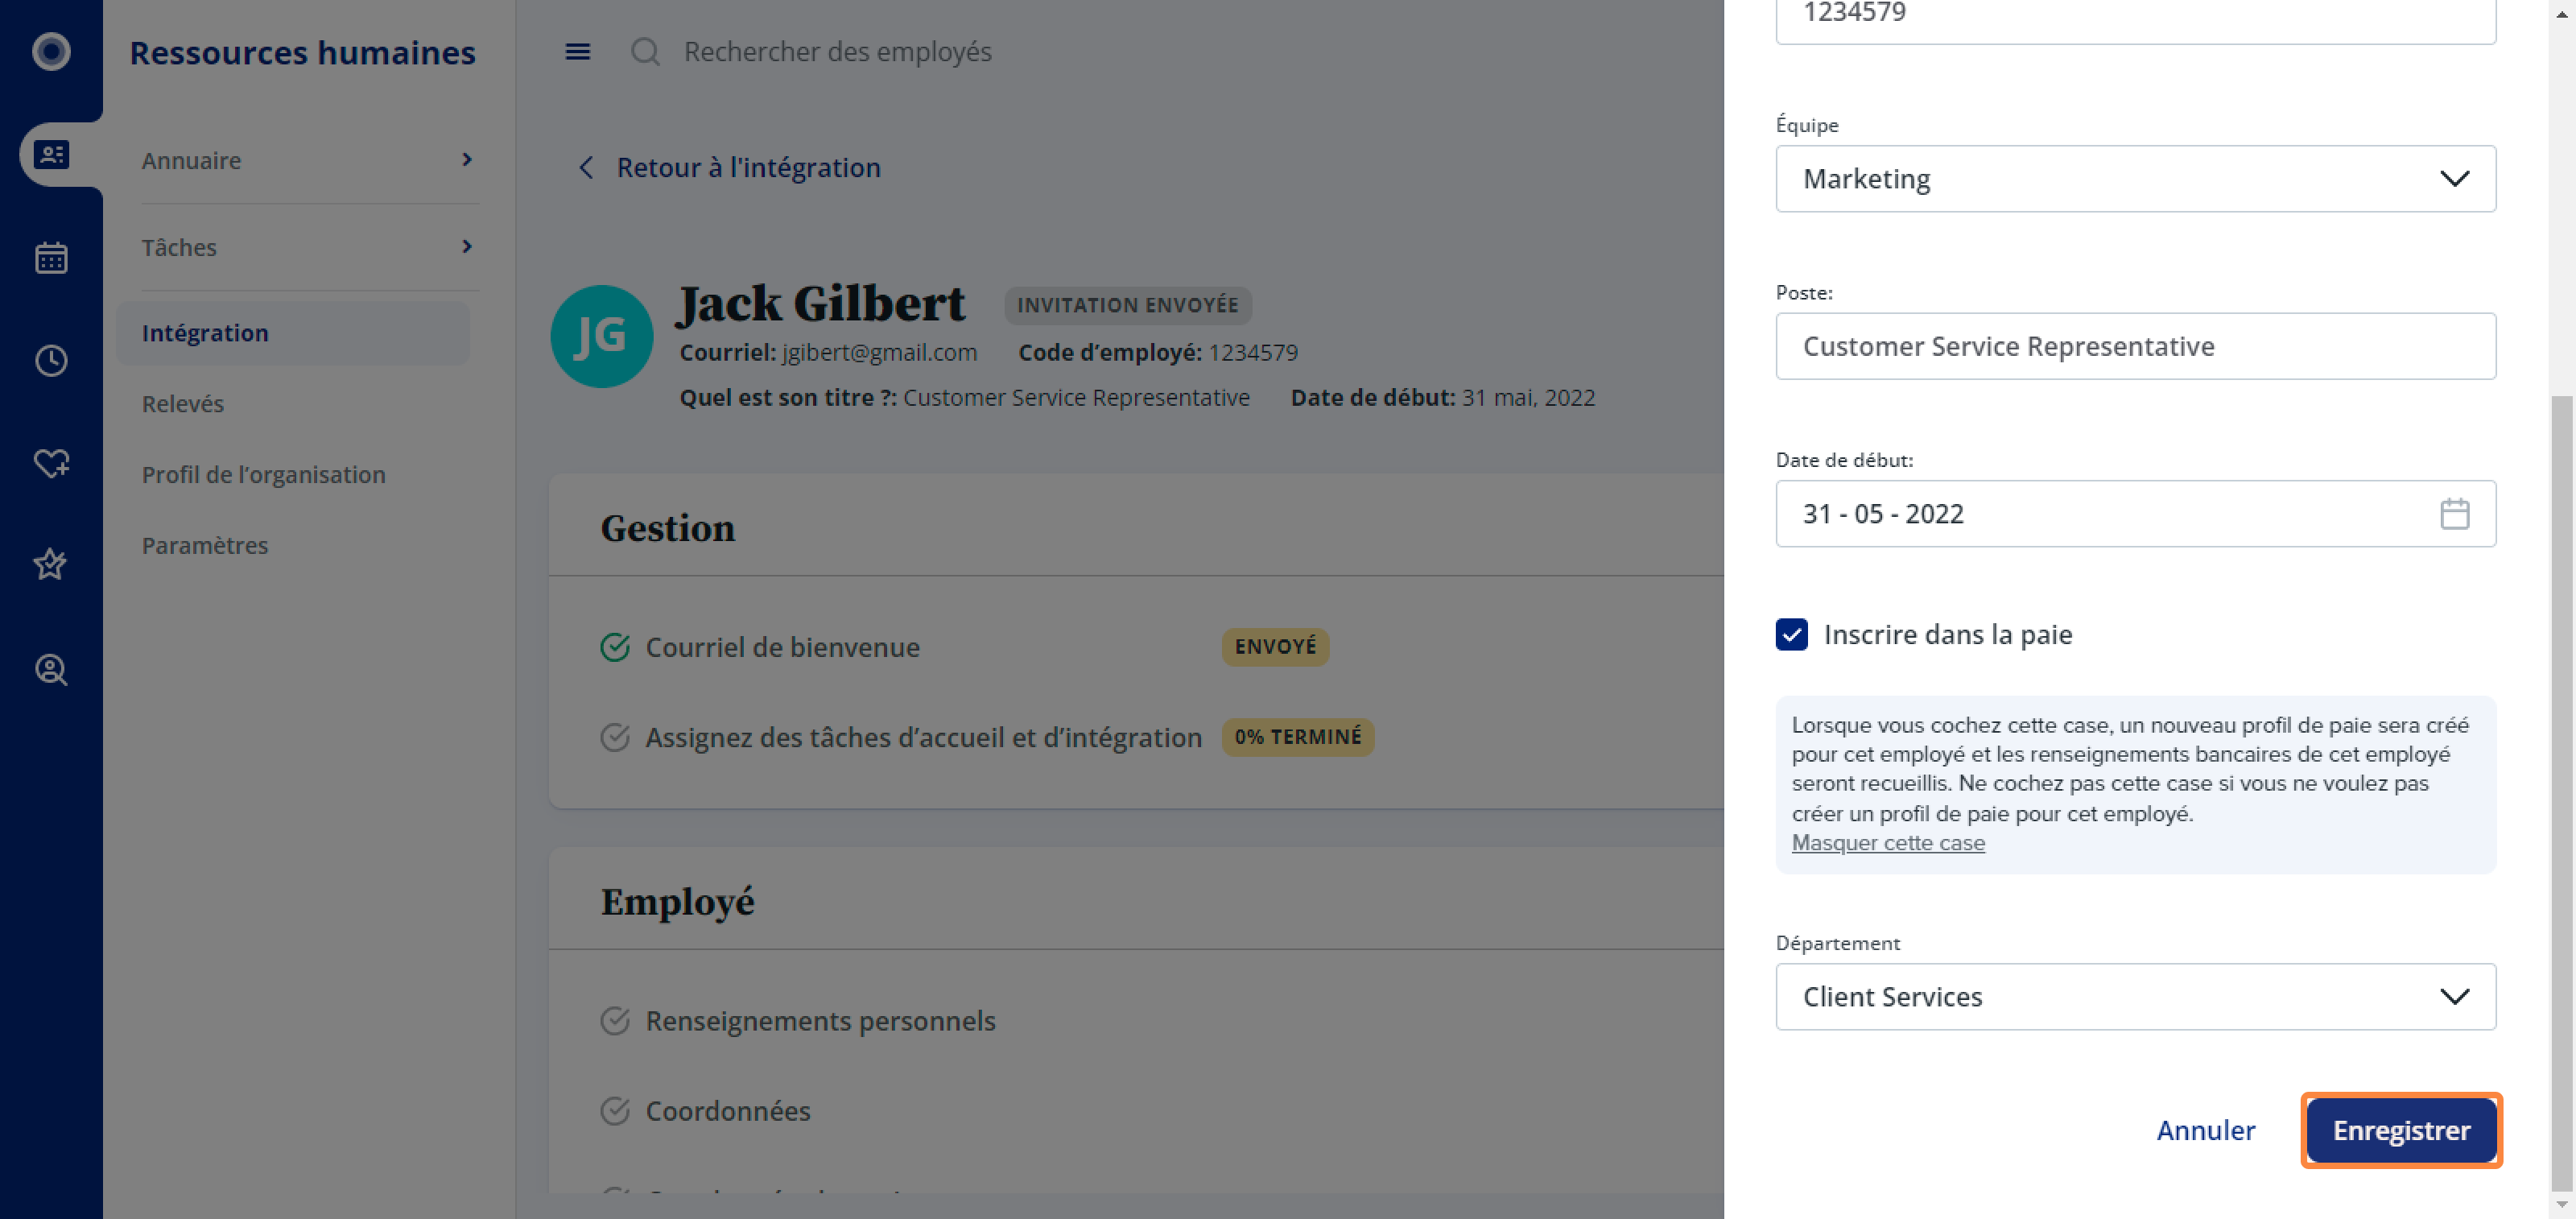Expand the Tâches menu chevron
The image size is (2576, 1219).
coord(467,247)
